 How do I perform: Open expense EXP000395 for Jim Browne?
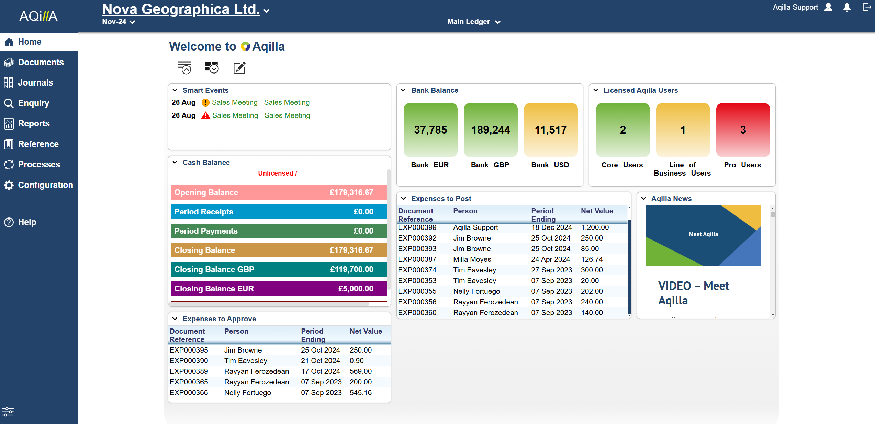(x=189, y=350)
